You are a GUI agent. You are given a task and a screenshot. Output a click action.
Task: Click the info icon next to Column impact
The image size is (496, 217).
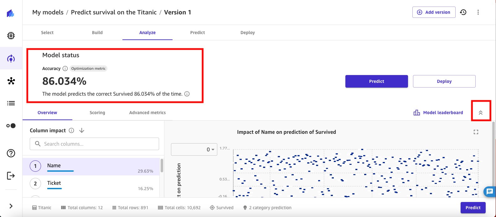tap(71, 130)
